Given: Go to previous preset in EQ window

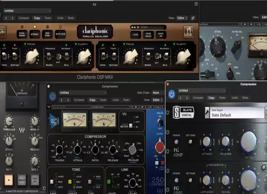Looking at the screenshot, I should click(x=6, y=18).
